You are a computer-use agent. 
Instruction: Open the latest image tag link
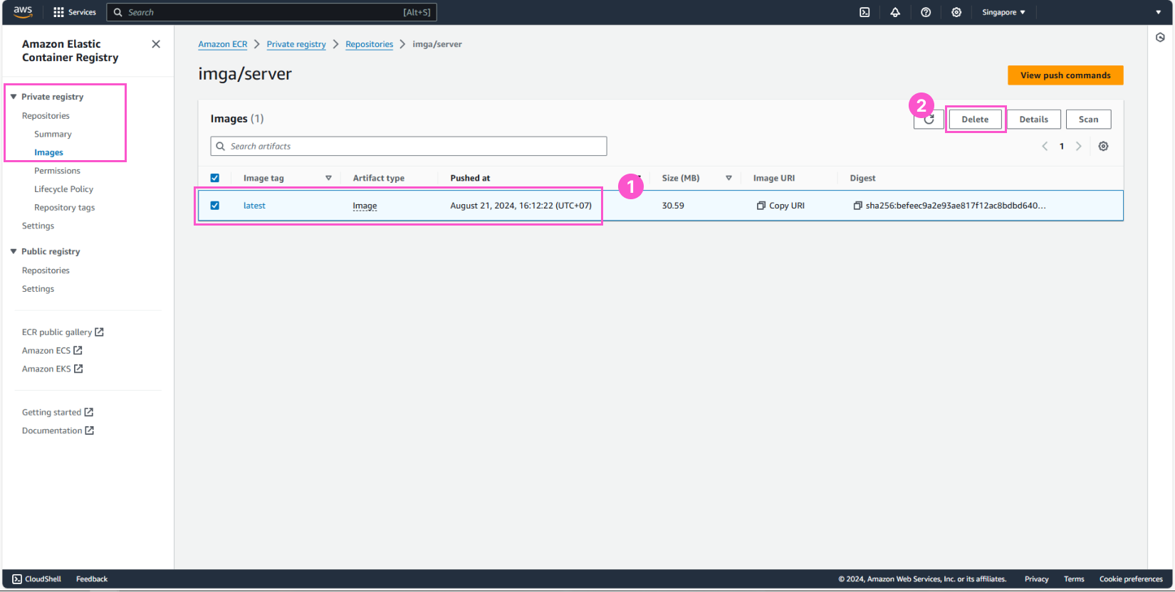click(254, 206)
